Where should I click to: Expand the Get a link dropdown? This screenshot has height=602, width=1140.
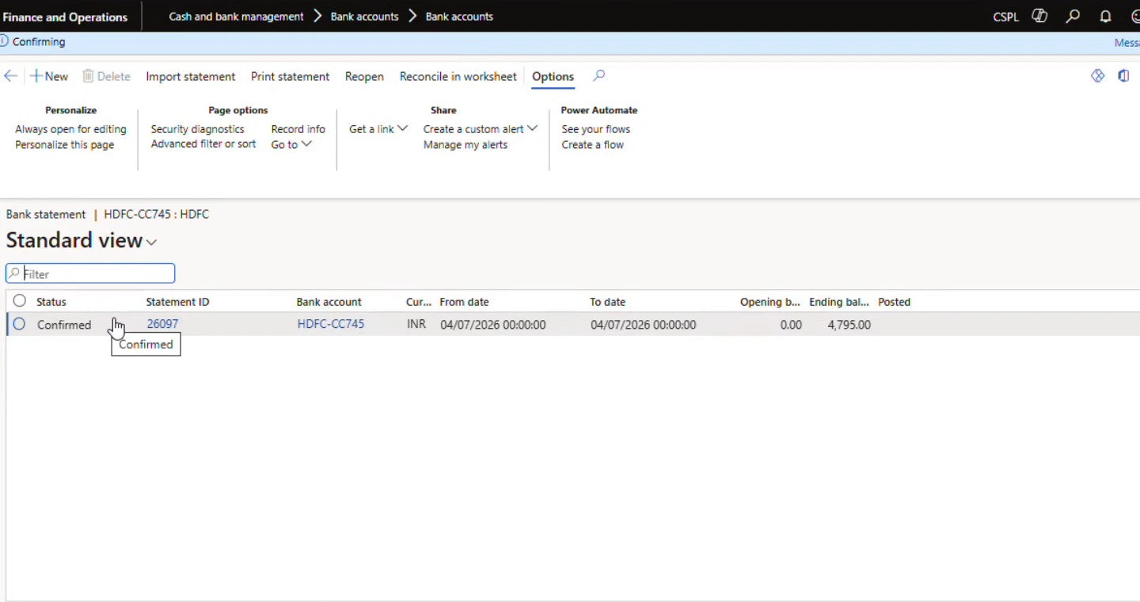coord(378,128)
